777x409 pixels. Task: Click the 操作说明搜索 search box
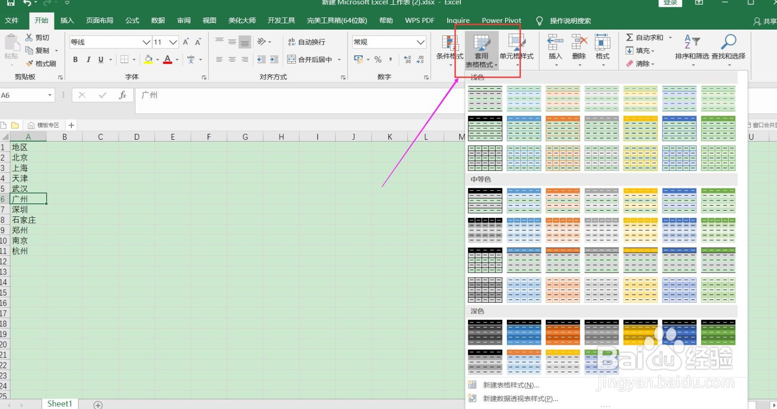(570, 21)
